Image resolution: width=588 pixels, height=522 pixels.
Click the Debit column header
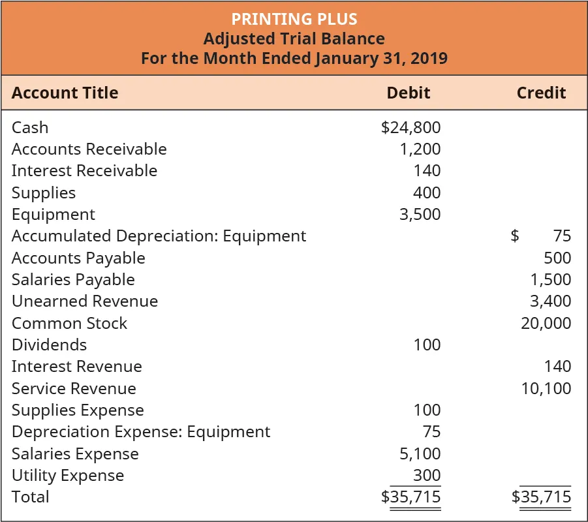coord(408,93)
